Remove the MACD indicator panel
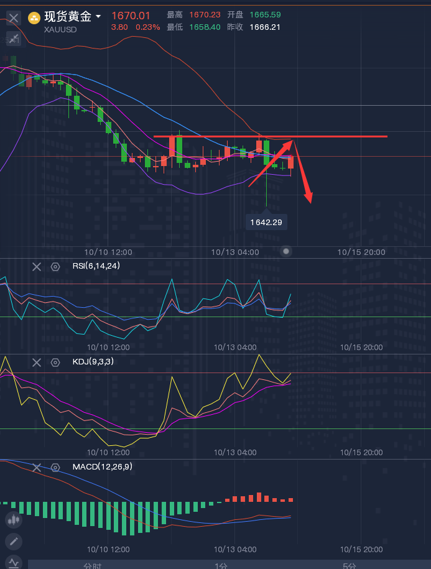The image size is (431, 569). click(37, 467)
